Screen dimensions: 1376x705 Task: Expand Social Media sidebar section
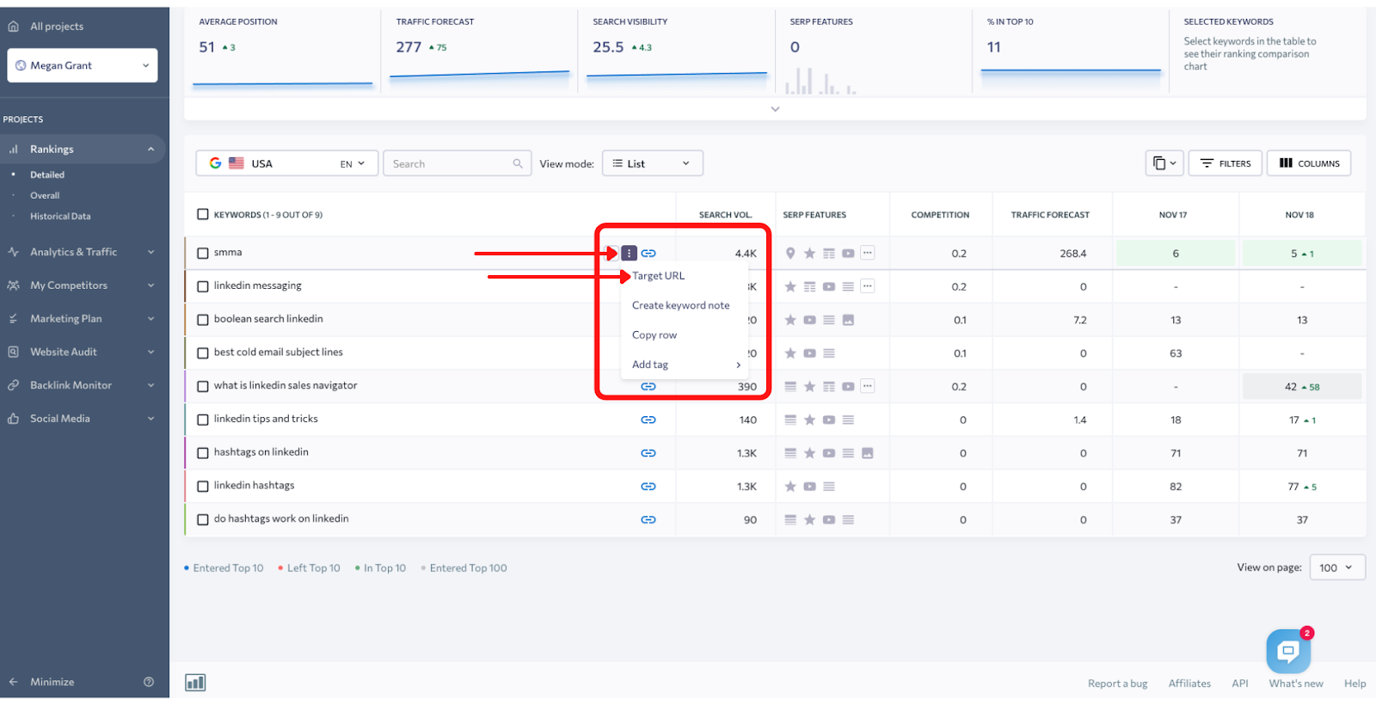click(x=83, y=419)
